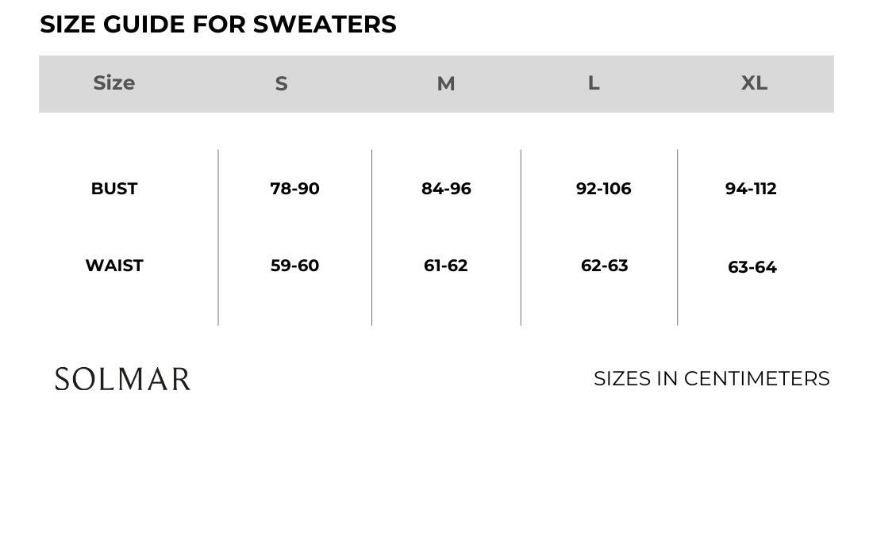Click the SOLMAR brand logo
Image resolution: width=873 pixels, height=555 pixels.
[x=123, y=379]
